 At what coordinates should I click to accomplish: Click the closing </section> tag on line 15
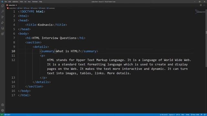click(x=34, y=86)
